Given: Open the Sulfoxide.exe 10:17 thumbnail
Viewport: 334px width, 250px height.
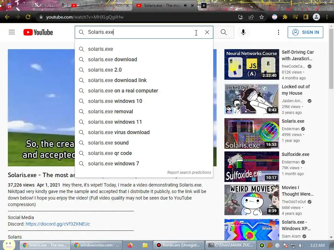Looking at the screenshot, I should point(251,167).
